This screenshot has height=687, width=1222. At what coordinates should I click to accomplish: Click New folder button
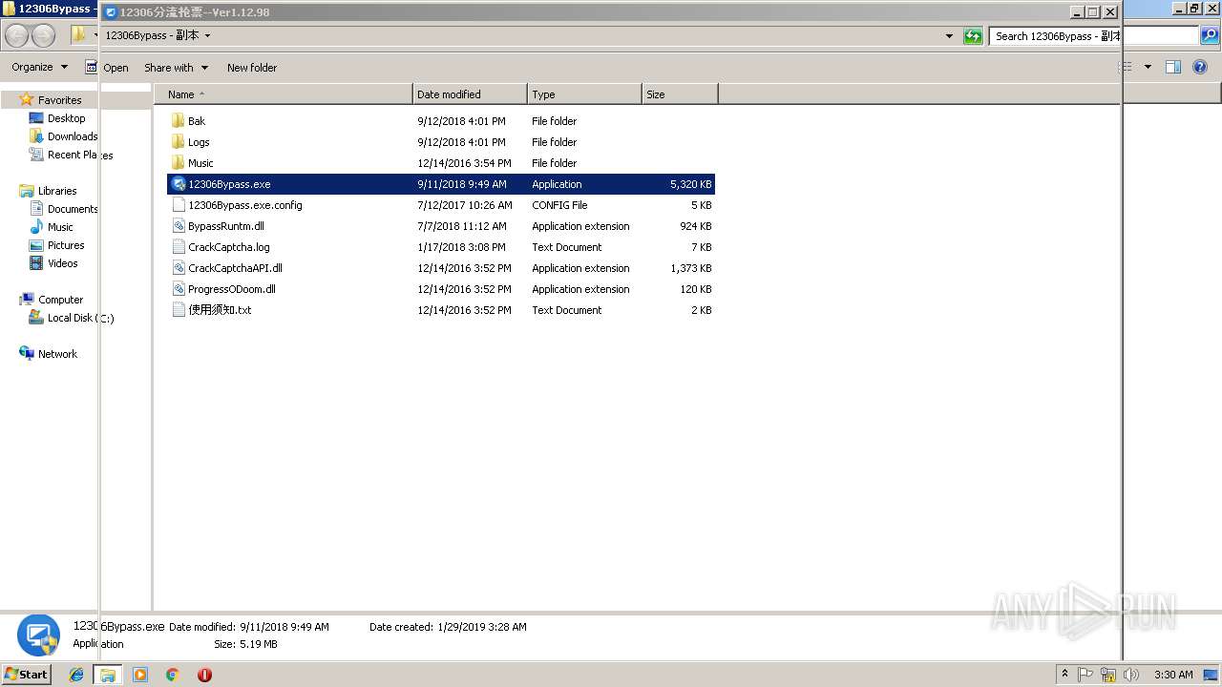(252, 68)
